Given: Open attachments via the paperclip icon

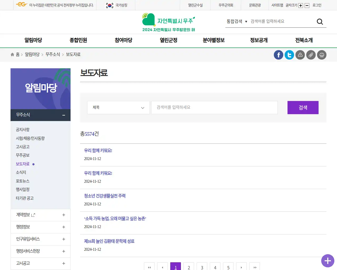Looking at the screenshot, I should pyautogui.click(x=311, y=55).
